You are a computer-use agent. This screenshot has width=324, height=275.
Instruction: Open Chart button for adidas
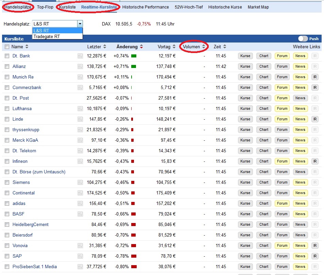pos(264,204)
